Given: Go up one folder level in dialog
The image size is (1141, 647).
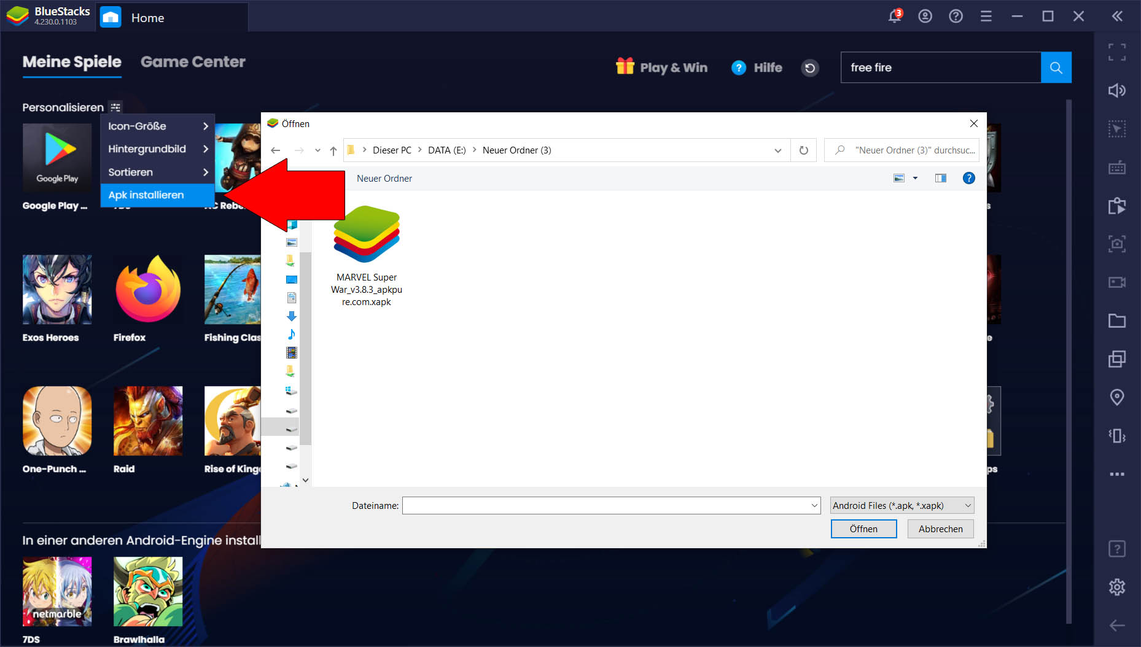Looking at the screenshot, I should (333, 150).
